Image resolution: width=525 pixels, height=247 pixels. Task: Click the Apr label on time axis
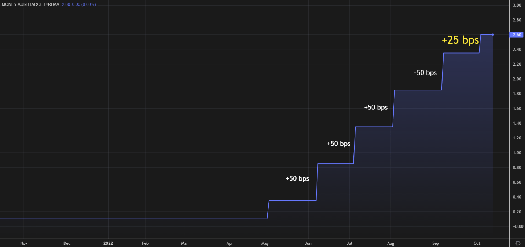230,243
